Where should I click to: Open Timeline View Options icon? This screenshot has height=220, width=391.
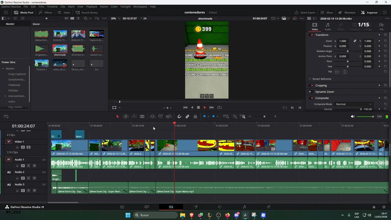pyautogui.click(x=6, y=116)
